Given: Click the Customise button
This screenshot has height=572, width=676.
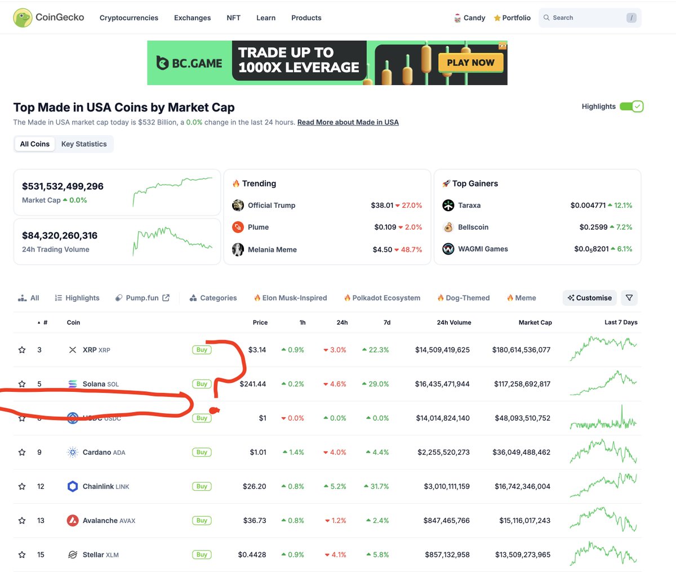Looking at the screenshot, I should [x=590, y=298].
